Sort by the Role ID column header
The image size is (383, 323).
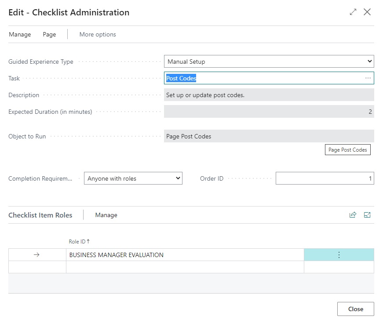(79, 241)
